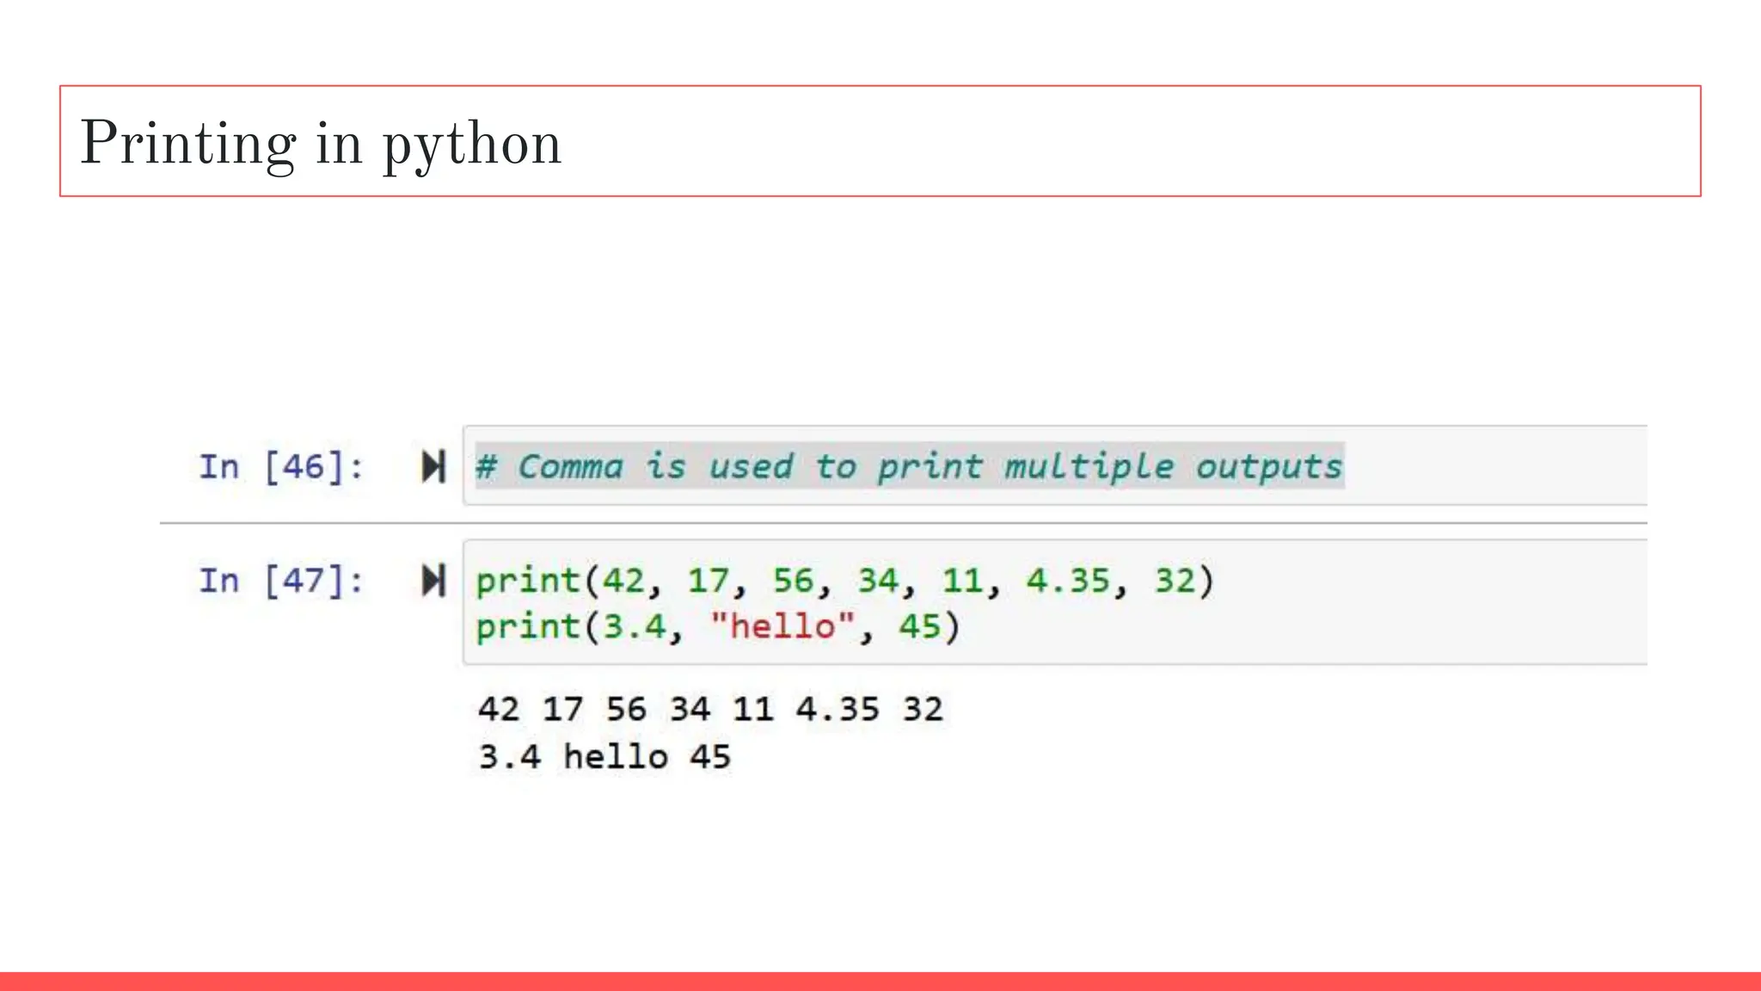Click the In [47] prompt label

(x=281, y=580)
